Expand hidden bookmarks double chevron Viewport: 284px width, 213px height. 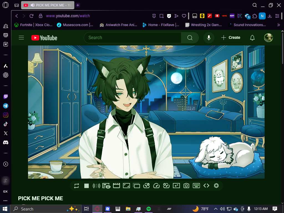278,25
